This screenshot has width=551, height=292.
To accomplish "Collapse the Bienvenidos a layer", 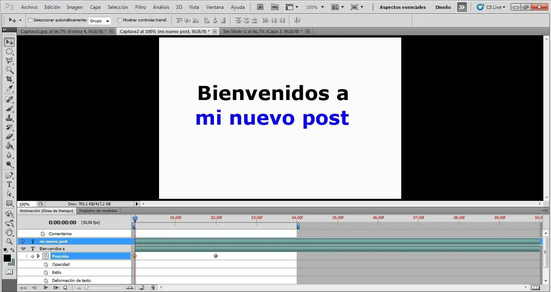I will (x=23, y=249).
